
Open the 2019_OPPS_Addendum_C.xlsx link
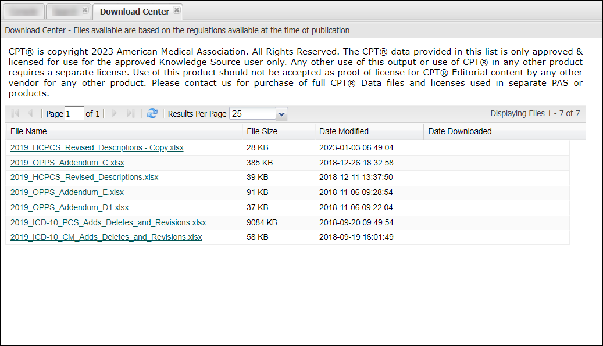tap(67, 163)
